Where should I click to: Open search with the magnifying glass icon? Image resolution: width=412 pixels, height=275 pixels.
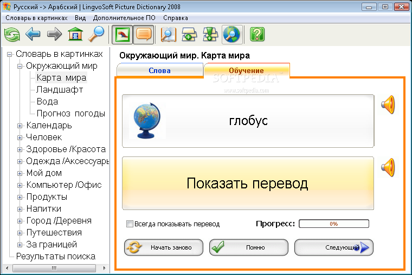click(x=96, y=34)
